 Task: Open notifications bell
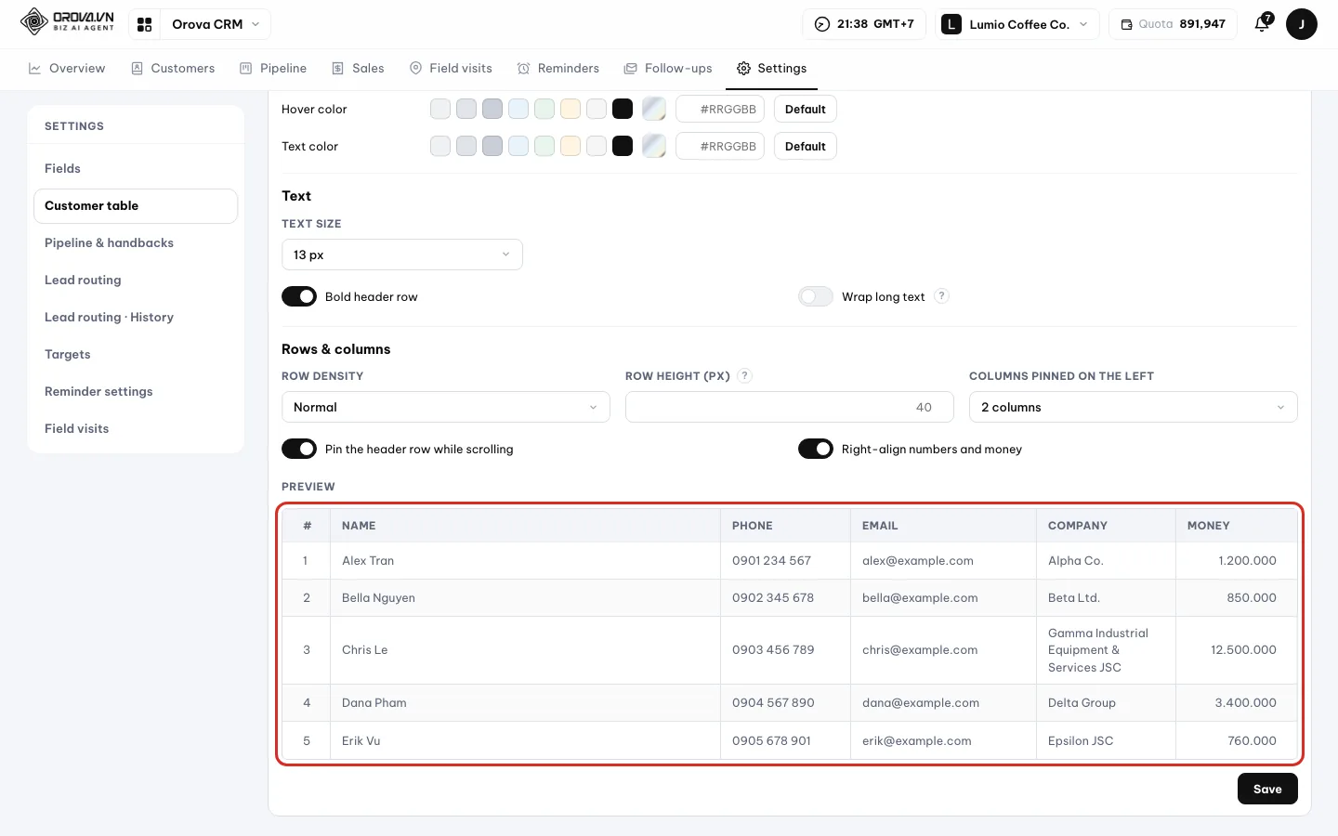click(x=1262, y=23)
